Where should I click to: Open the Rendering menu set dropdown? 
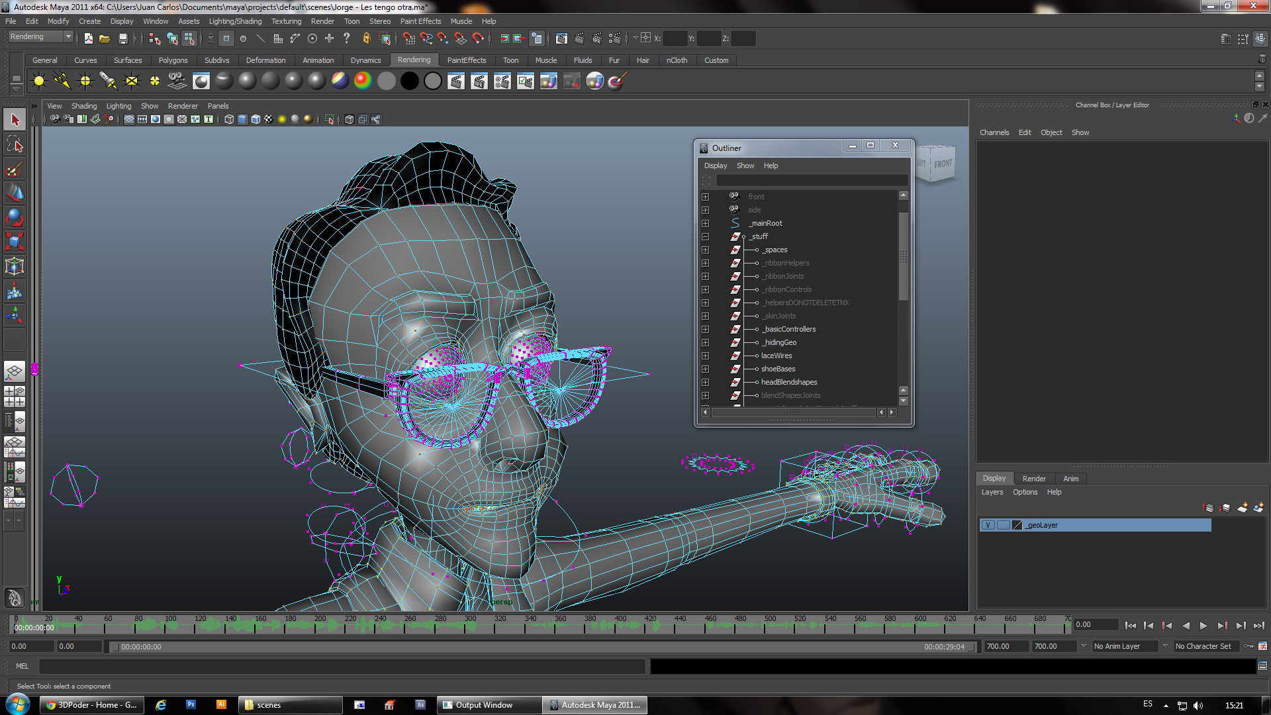(x=68, y=37)
